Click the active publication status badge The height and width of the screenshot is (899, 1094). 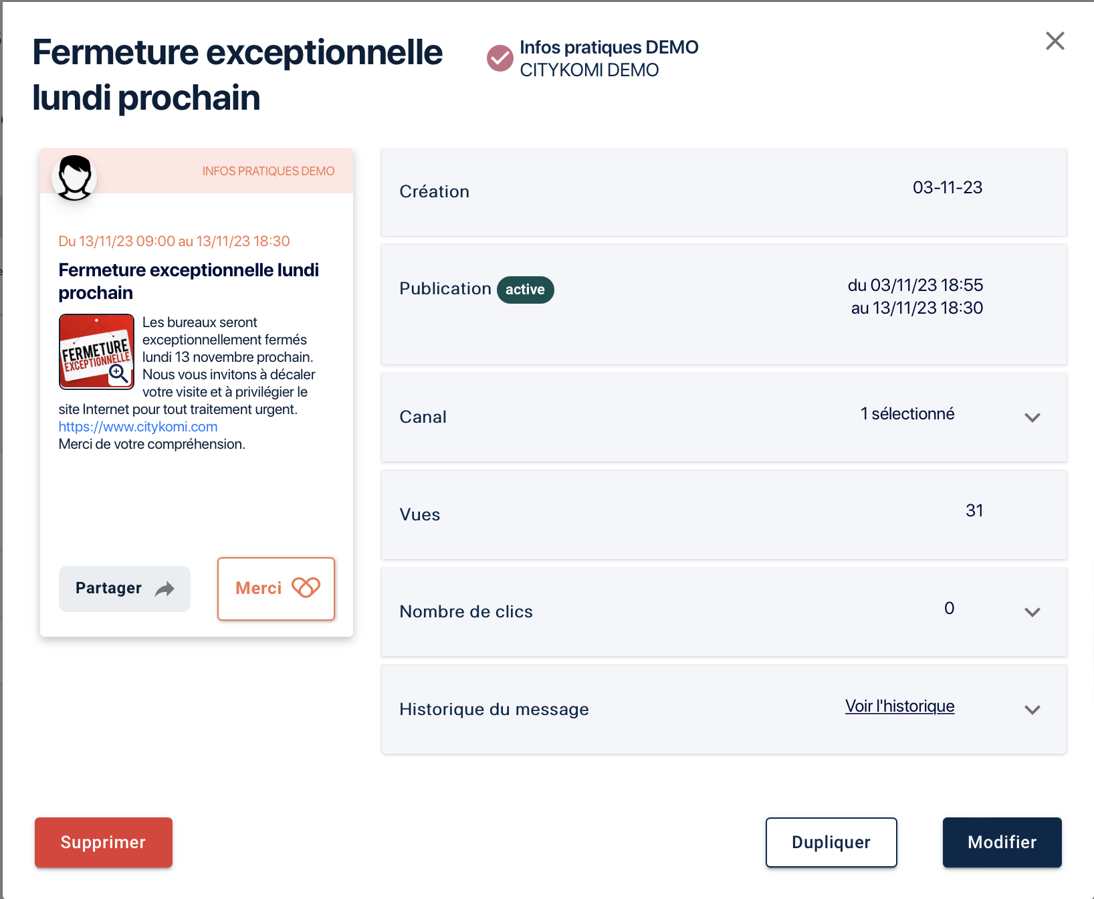(525, 290)
